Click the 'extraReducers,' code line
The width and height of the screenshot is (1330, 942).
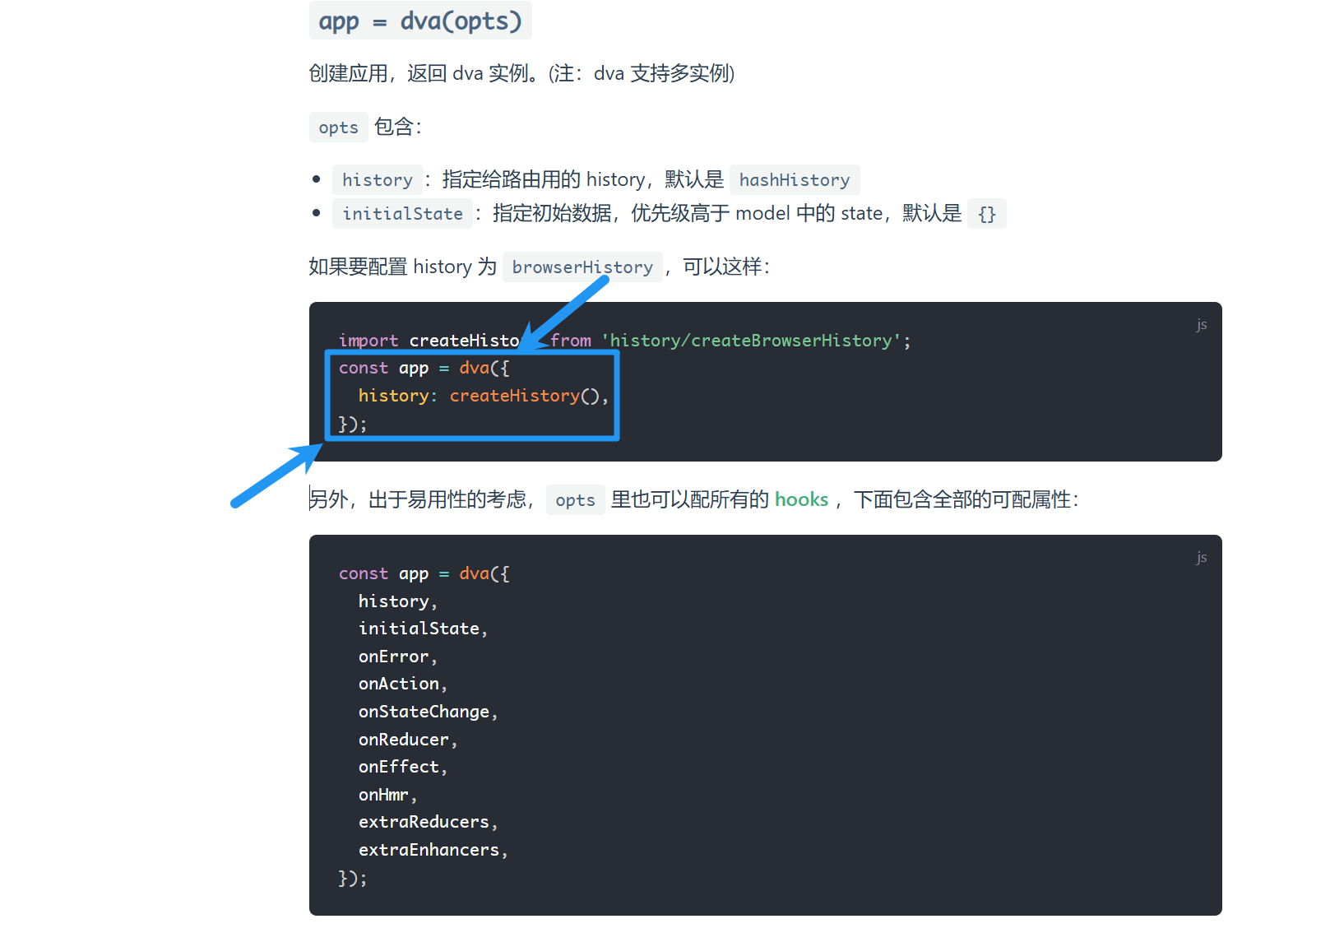pyautogui.click(x=429, y=822)
